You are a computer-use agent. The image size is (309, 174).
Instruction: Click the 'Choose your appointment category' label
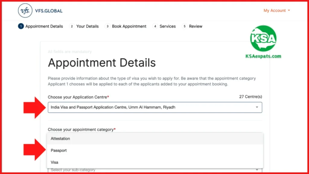click(x=81, y=129)
